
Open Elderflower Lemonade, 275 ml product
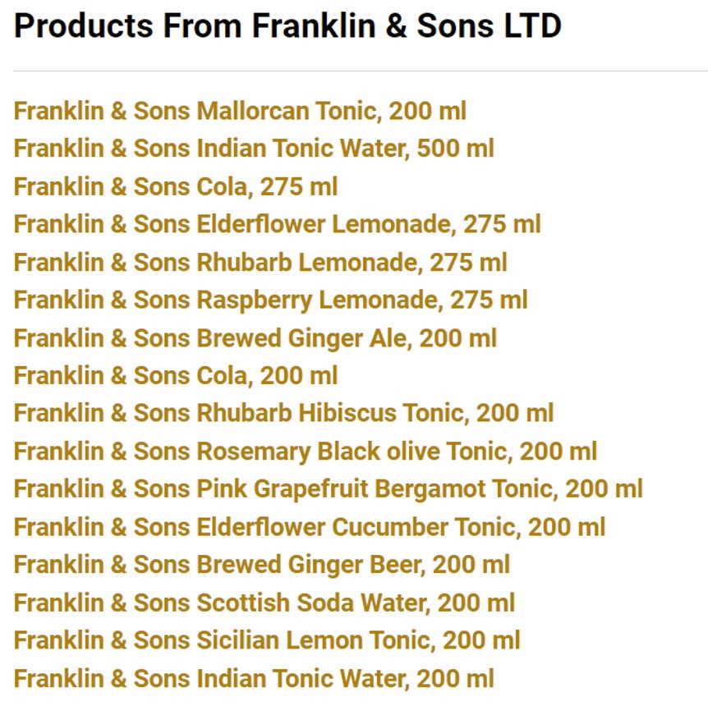[278, 224]
